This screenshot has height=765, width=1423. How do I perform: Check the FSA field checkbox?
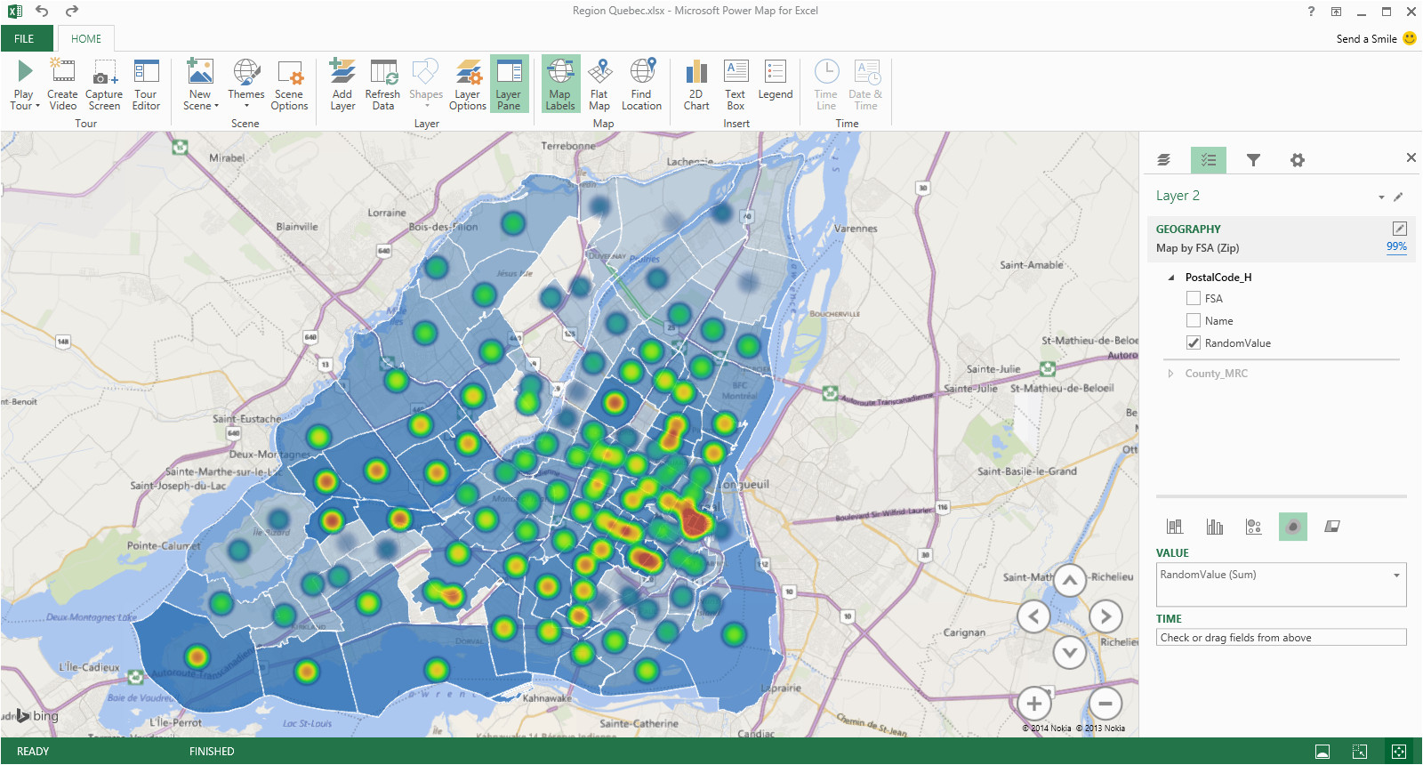pos(1194,299)
